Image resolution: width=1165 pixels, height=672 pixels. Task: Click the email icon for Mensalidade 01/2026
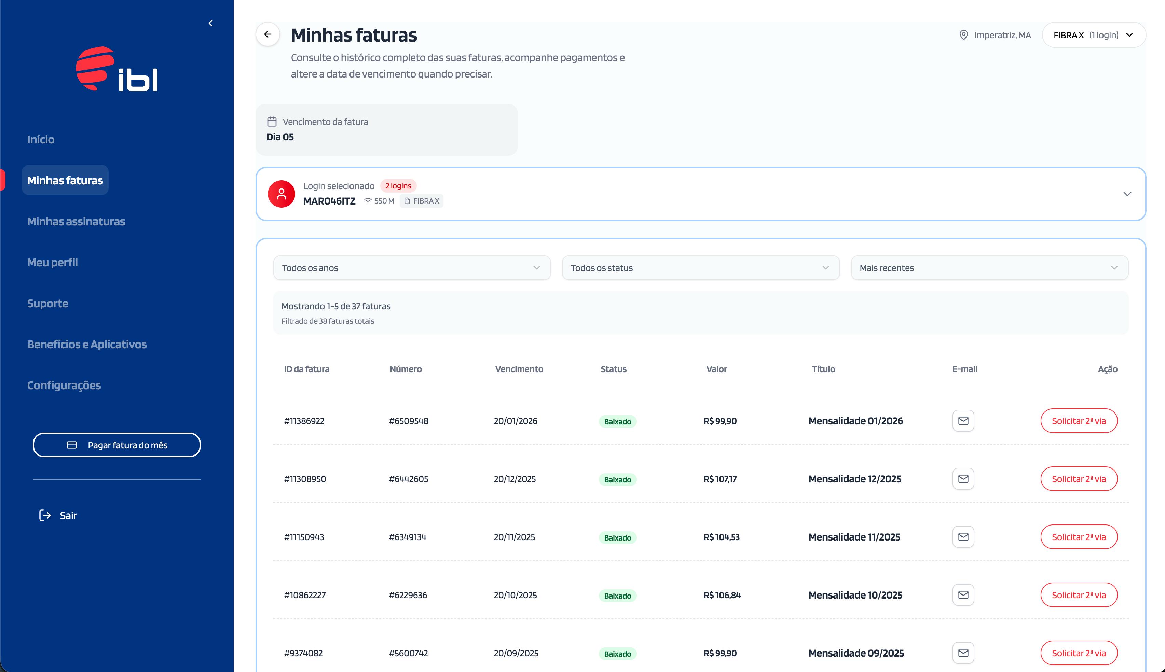[963, 420]
